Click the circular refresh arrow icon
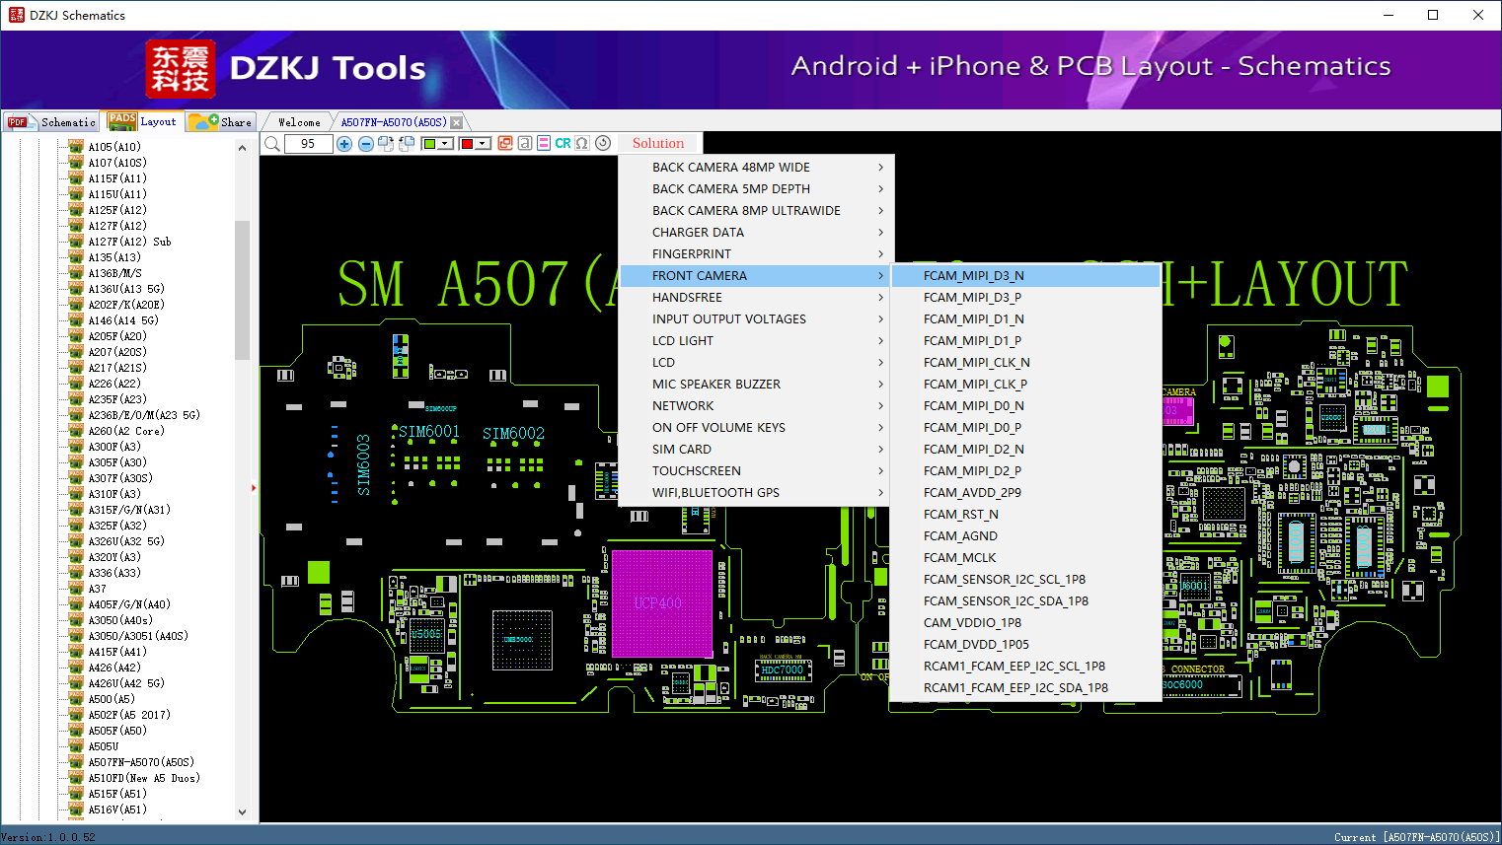Image resolution: width=1502 pixels, height=845 pixels. pyautogui.click(x=603, y=143)
